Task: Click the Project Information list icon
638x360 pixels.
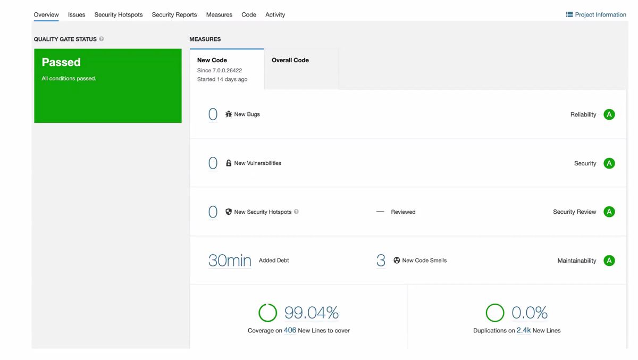Action: (569, 15)
